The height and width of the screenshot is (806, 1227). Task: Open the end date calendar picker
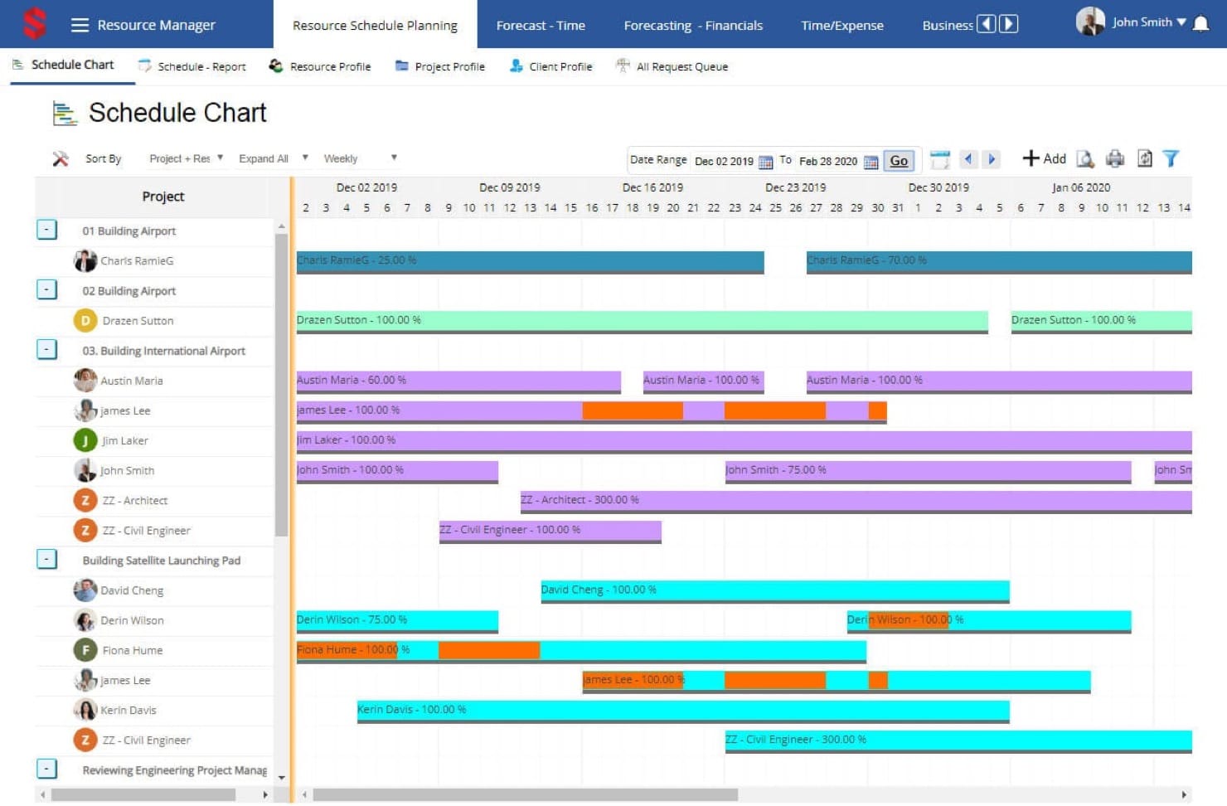click(871, 162)
